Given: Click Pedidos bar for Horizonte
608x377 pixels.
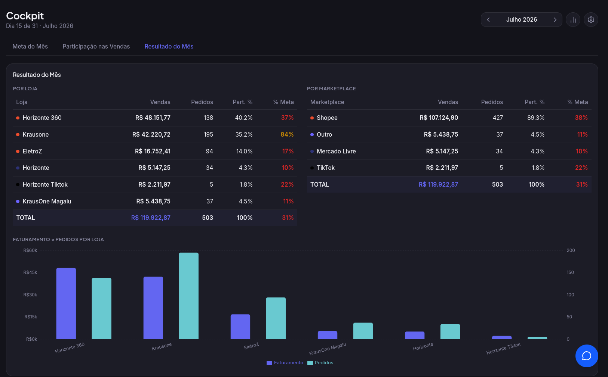Looking at the screenshot, I should pyautogui.click(x=450, y=331).
